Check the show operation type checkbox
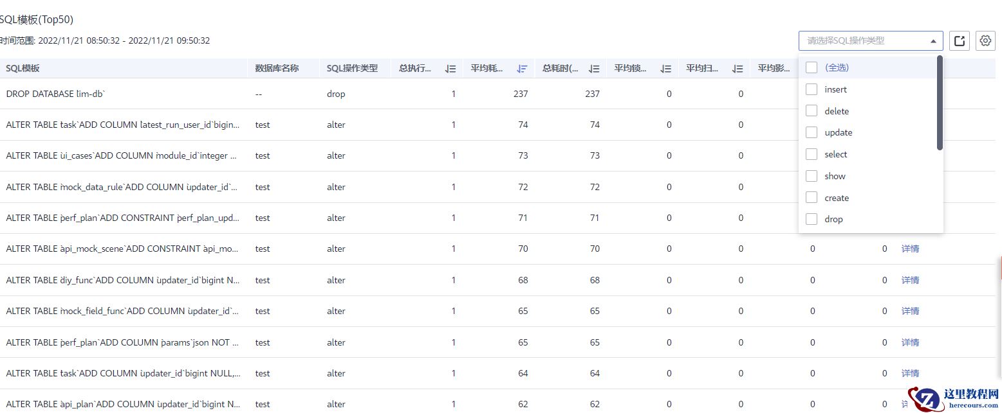This screenshot has width=1002, height=413. coord(812,176)
